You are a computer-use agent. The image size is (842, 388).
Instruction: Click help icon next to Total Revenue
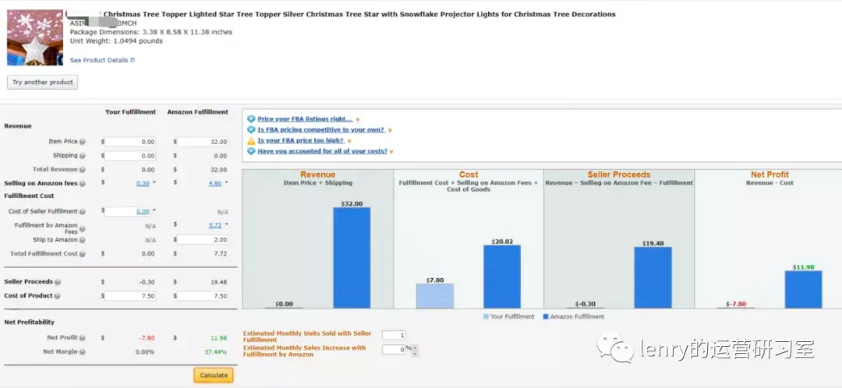pos(83,170)
